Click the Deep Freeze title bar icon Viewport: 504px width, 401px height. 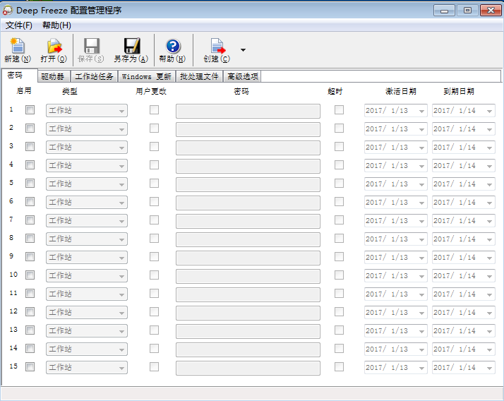tap(8, 11)
